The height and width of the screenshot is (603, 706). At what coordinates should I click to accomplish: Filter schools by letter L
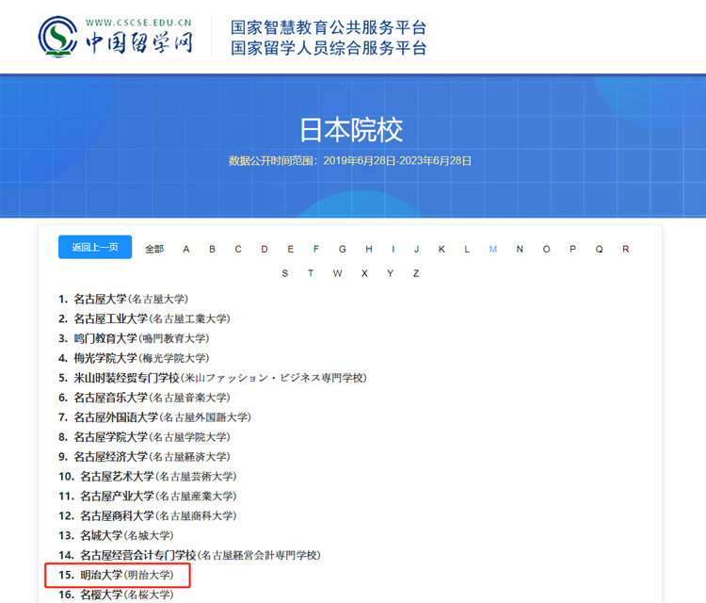pyautogui.click(x=467, y=249)
